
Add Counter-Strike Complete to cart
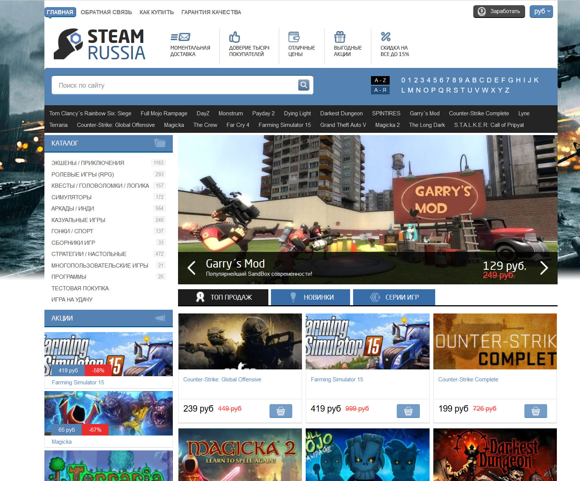click(536, 411)
